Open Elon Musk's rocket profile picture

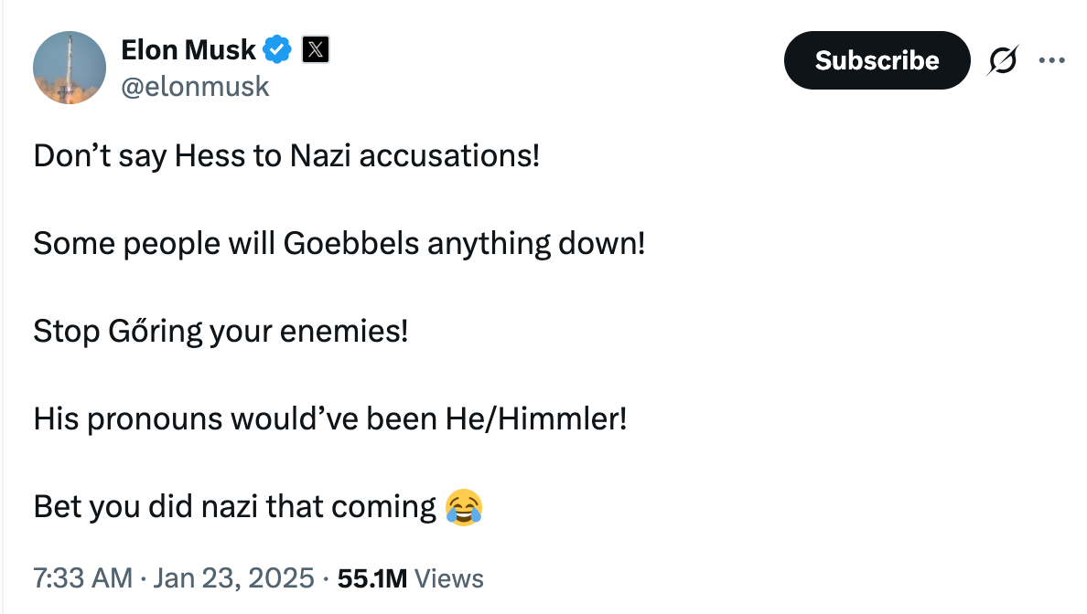70,68
